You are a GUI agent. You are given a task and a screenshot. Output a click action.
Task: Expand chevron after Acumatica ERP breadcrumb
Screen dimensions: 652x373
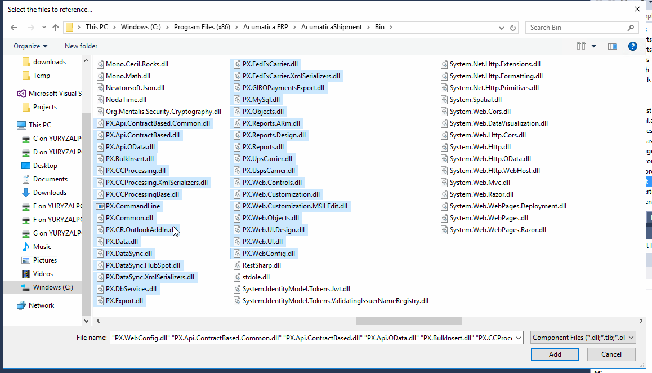click(x=294, y=27)
